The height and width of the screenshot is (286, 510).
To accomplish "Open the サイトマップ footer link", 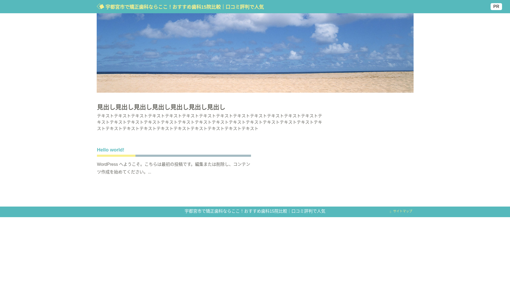I will pyautogui.click(x=403, y=211).
